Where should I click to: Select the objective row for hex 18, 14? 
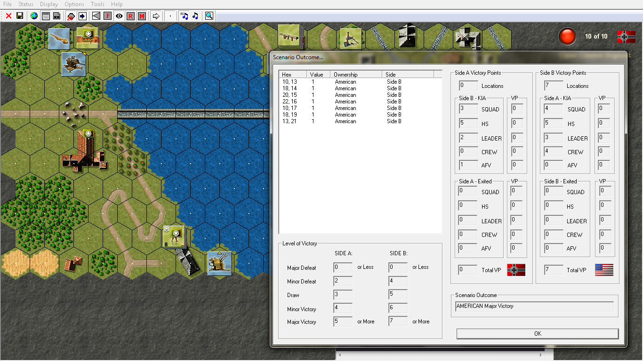pos(360,88)
